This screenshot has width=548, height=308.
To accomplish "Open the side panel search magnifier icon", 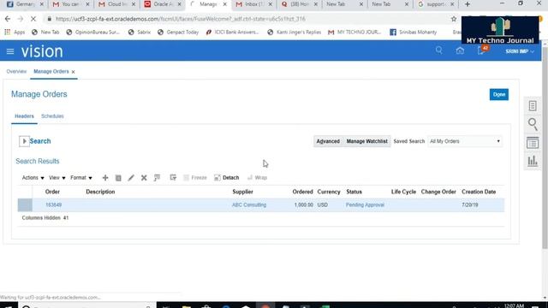I will (533, 124).
